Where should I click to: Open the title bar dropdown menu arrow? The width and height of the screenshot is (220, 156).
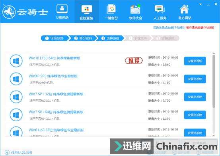tap(201, 4)
